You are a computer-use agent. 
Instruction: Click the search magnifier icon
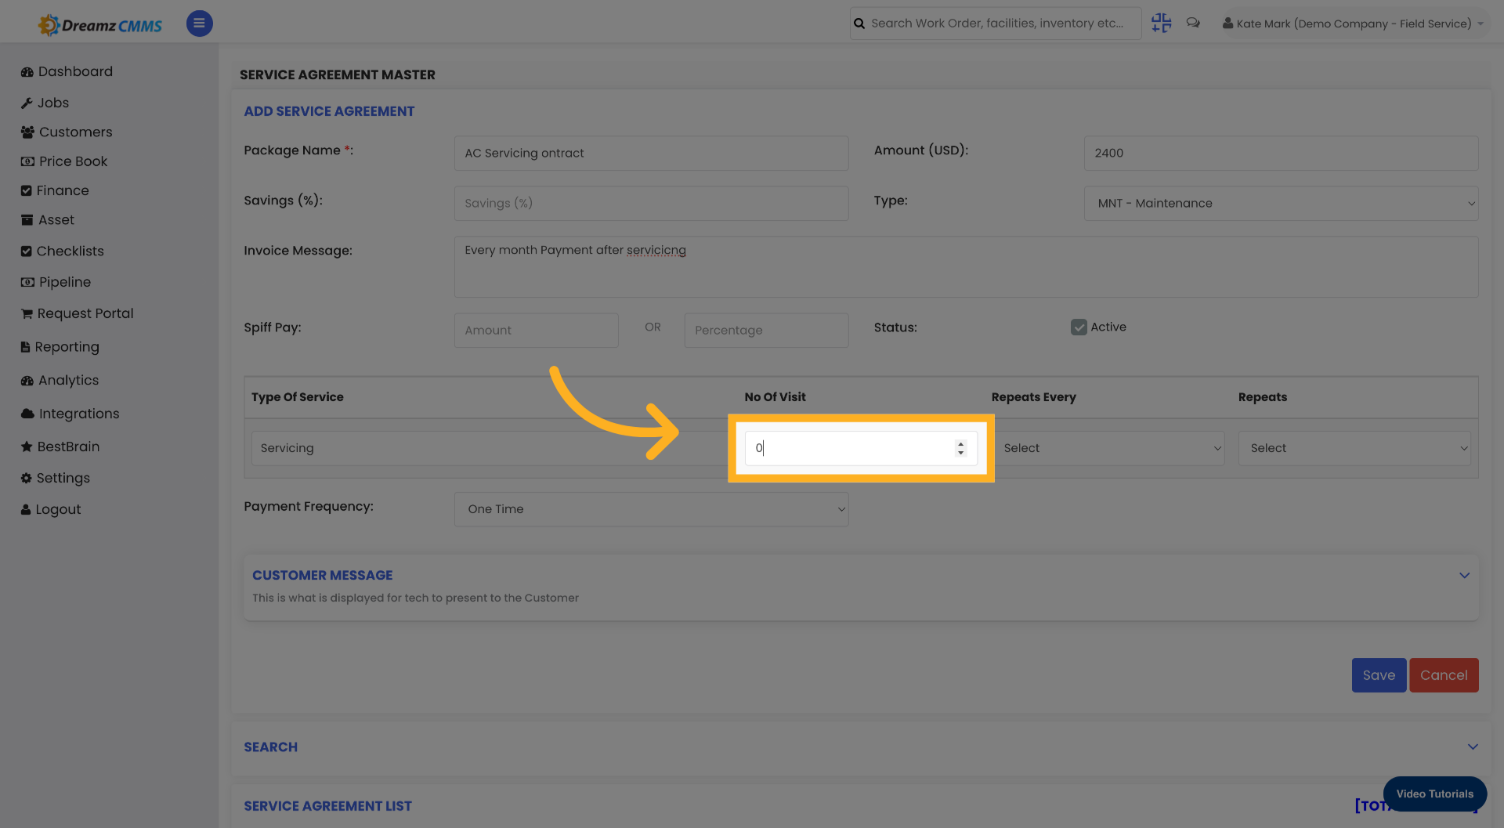tap(859, 24)
